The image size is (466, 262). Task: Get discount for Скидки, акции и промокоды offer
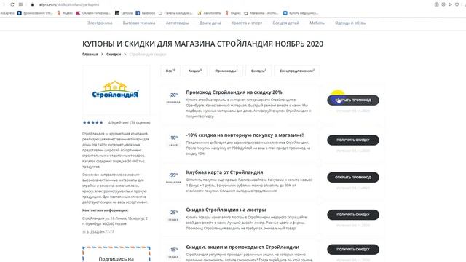[x=353, y=250]
